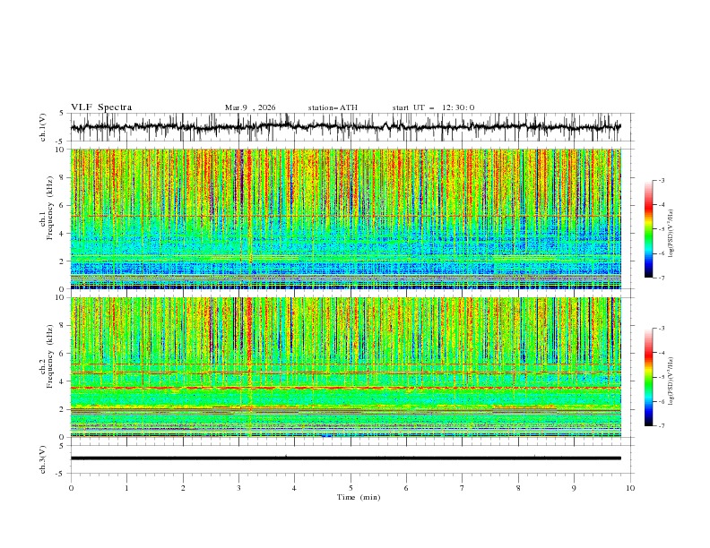
Task: Click the ch.2 PSD color scale bar
Action: (648, 377)
